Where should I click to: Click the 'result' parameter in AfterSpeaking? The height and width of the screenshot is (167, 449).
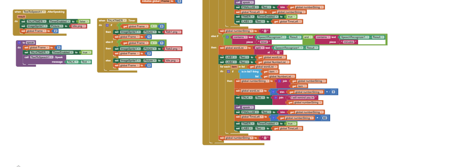tap(21, 17)
